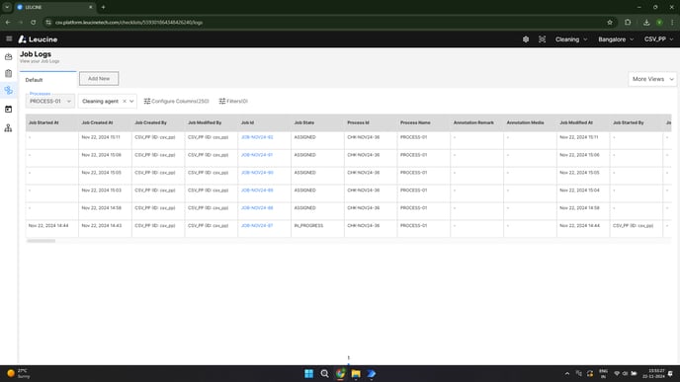
Task: Bookmark this page with star icon
Action: click(610, 22)
